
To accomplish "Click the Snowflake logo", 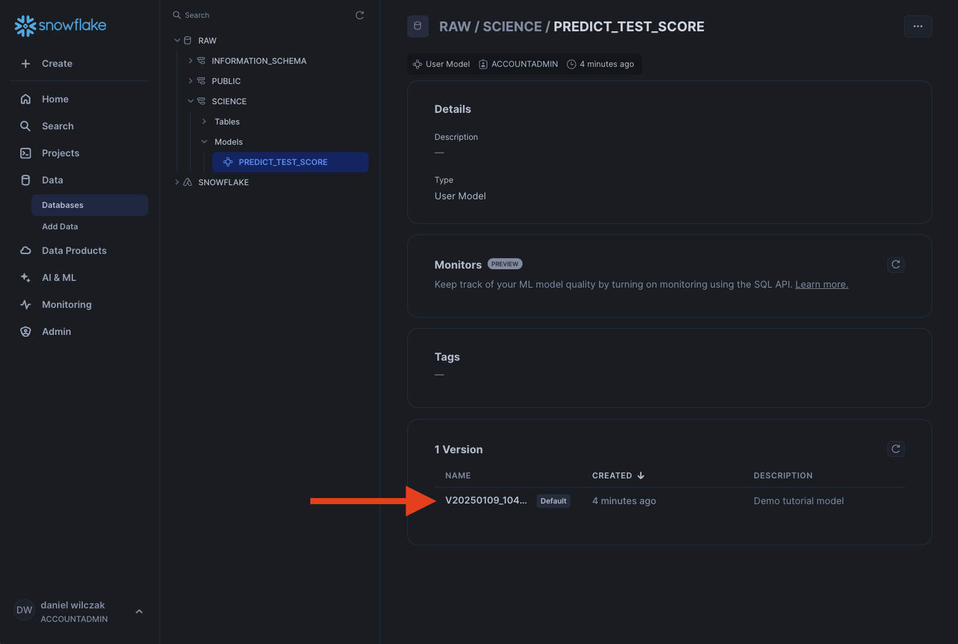I will tap(60, 25).
